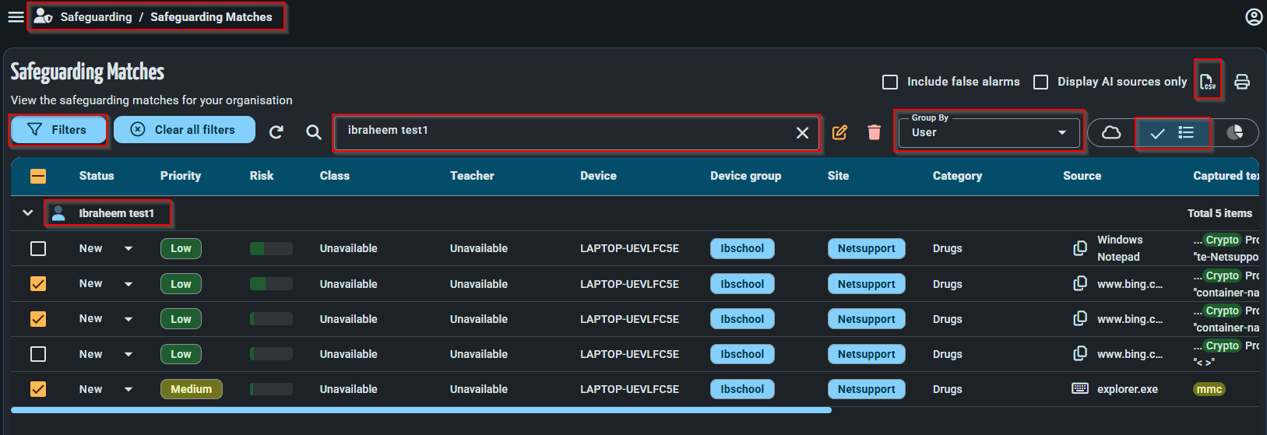Uncheck the Medium priority row checkbox
The image size is (1267, 435).
pos(38,388)
